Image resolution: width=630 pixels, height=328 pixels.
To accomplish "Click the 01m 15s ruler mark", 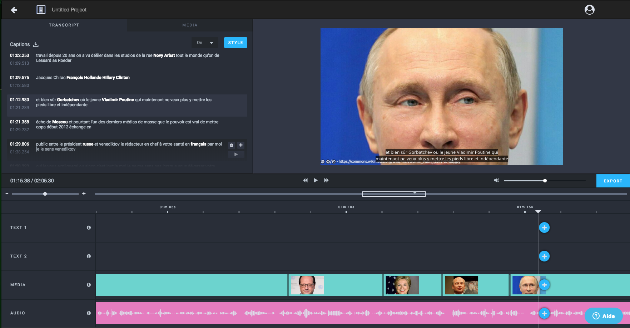I will point(525,207).
